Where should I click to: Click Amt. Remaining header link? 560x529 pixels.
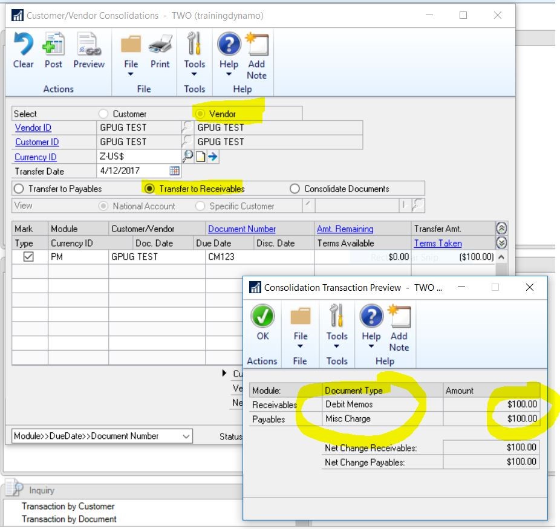coord(345,229)
